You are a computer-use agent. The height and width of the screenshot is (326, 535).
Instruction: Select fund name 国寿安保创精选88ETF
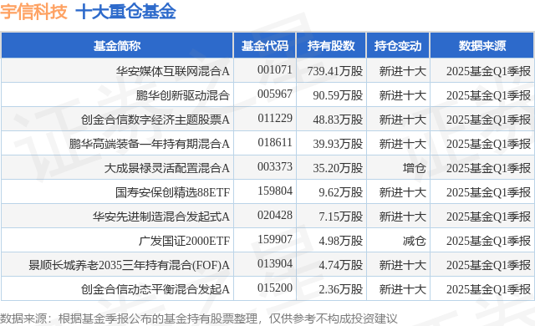coord(173,192)
